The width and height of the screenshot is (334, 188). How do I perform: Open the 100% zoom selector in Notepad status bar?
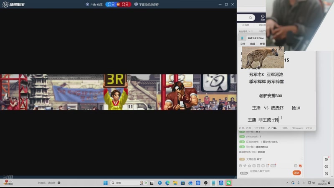point(285,128)
